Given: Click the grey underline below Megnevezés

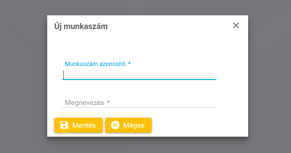Looking at the screenshot, I should [x=139, y=107].
